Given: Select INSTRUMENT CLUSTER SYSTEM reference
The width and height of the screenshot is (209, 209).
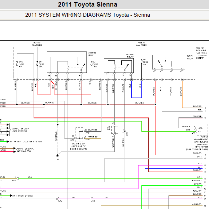Looking at the screenshot, I should point(25,142).
